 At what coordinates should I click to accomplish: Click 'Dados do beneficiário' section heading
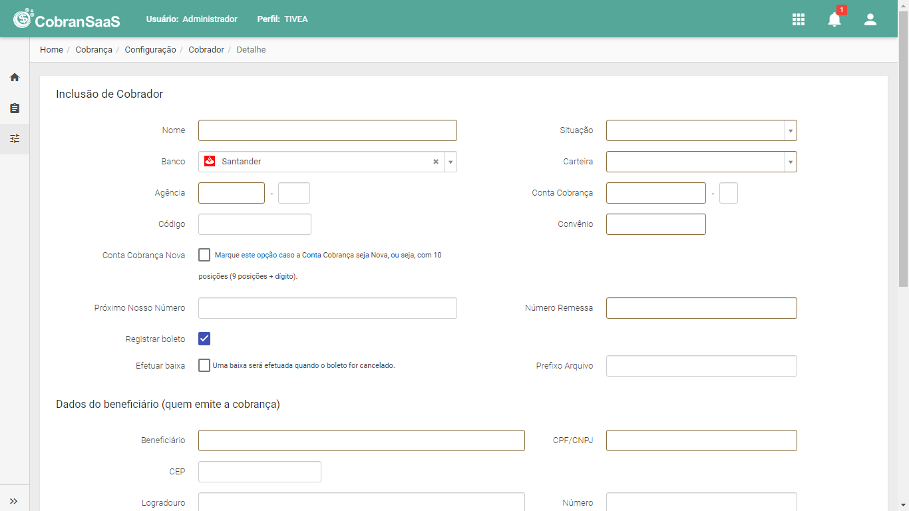click(x=168, y=405)
